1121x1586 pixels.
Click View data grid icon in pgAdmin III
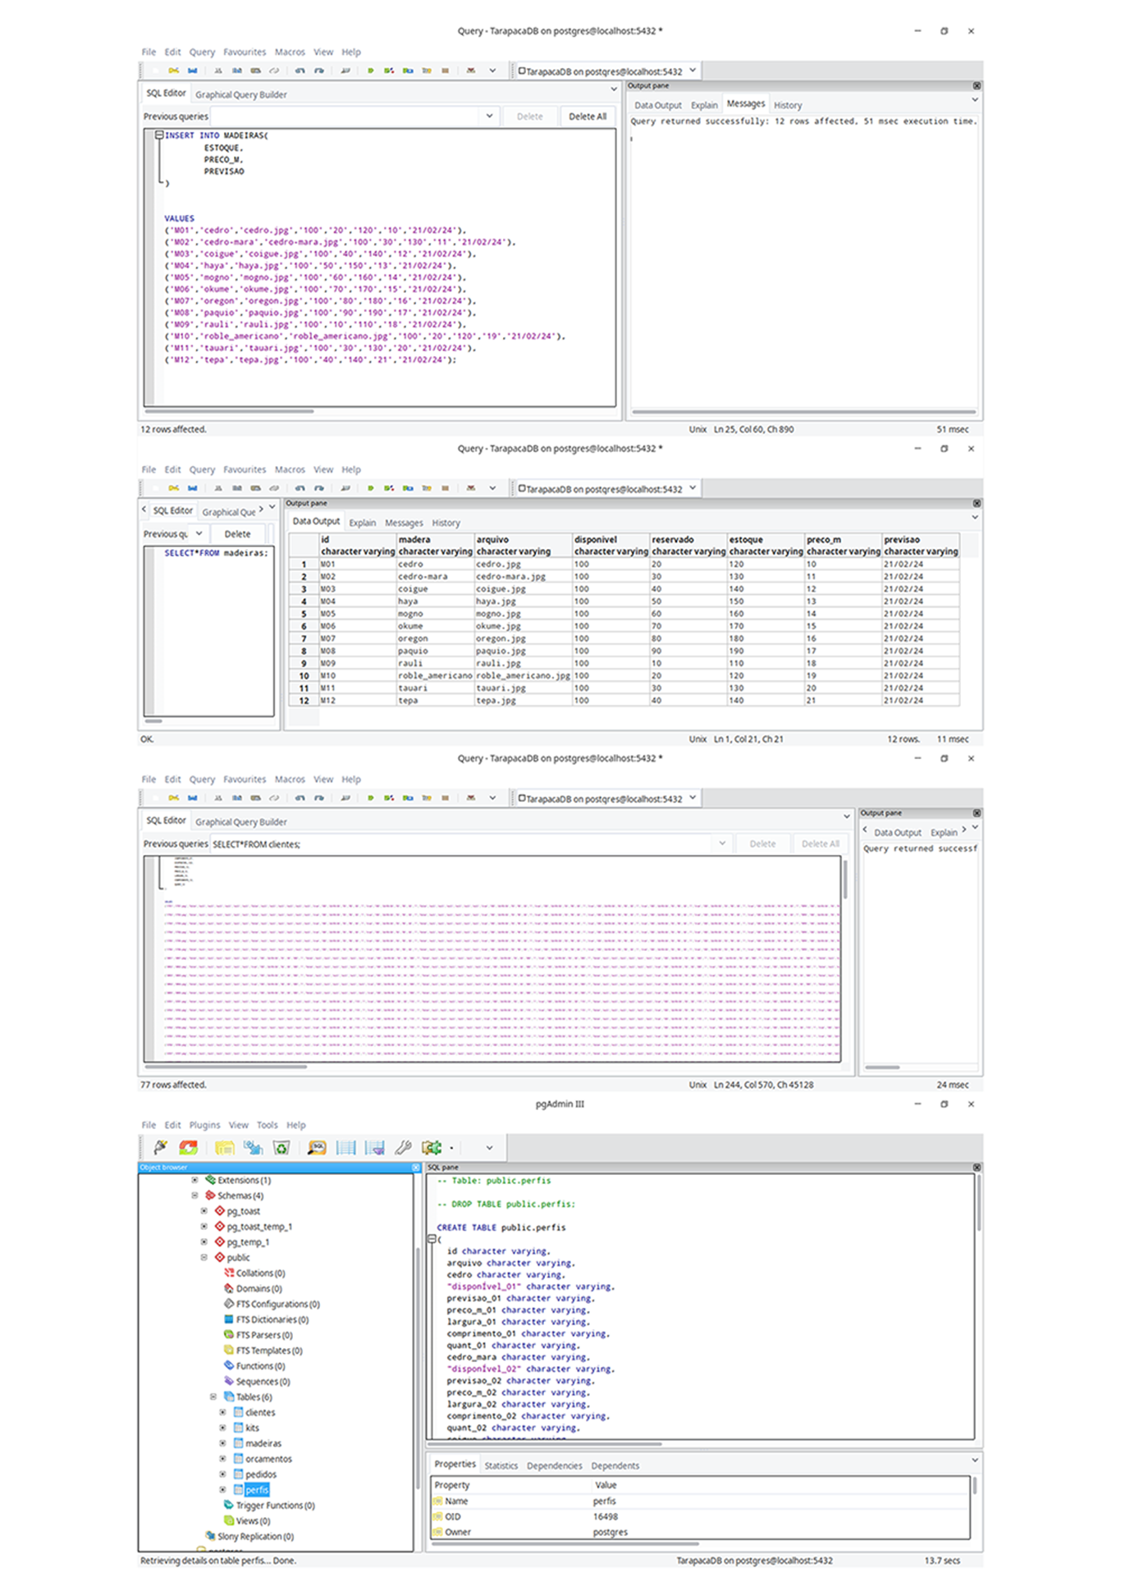pos(345,1147)
